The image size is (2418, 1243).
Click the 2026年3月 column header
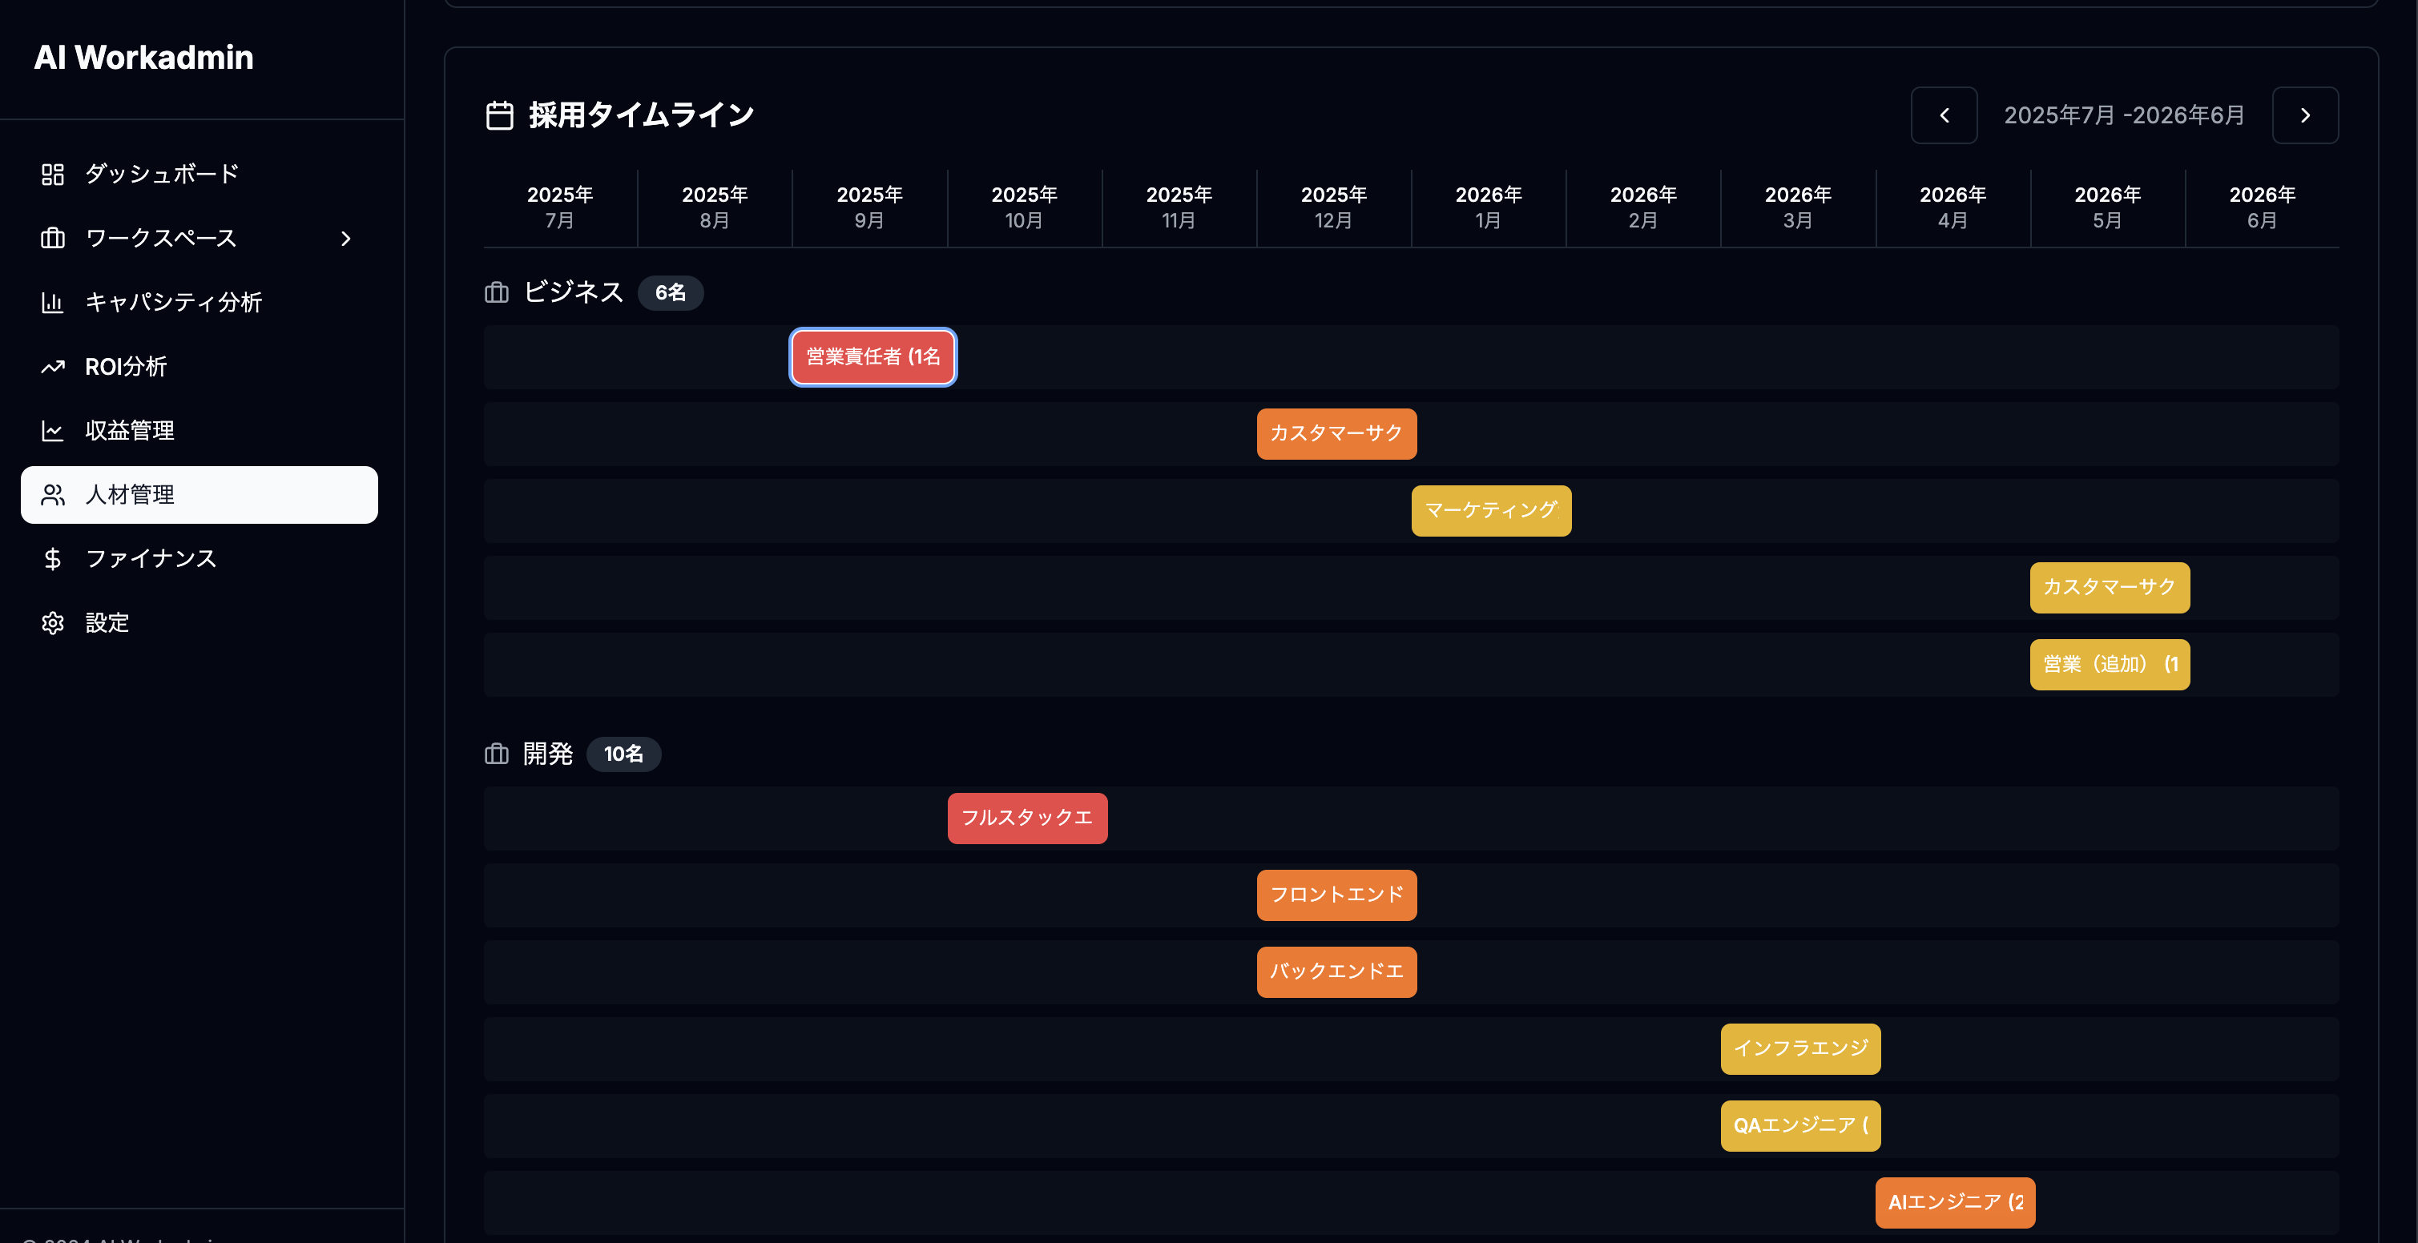pos(1799,207)
